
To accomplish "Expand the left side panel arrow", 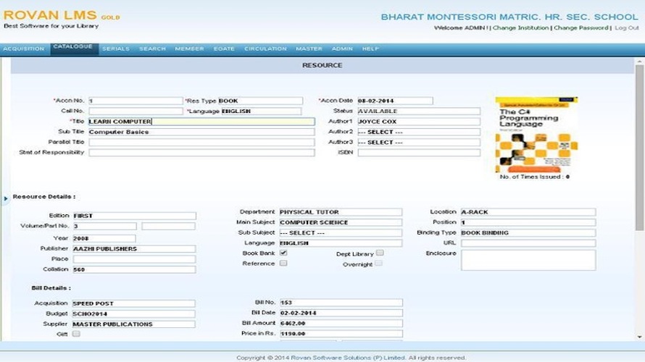I will click(6, 198).
